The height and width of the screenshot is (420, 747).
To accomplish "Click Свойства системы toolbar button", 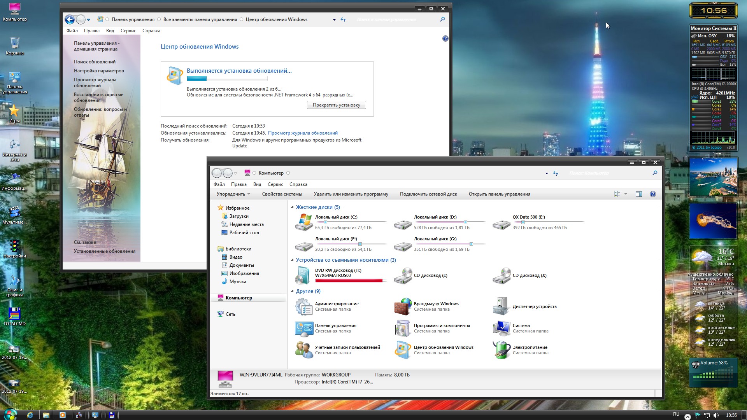I will pyautogui.click(x=282, y=194).
